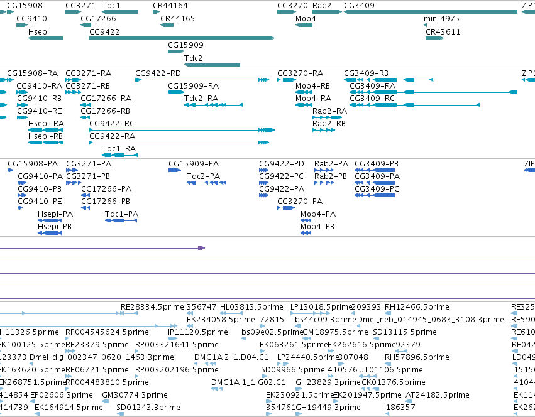This screenshot has width=535, height=417.
Task: Click the CG3409-RC transcript label
Action: point(372,99)
